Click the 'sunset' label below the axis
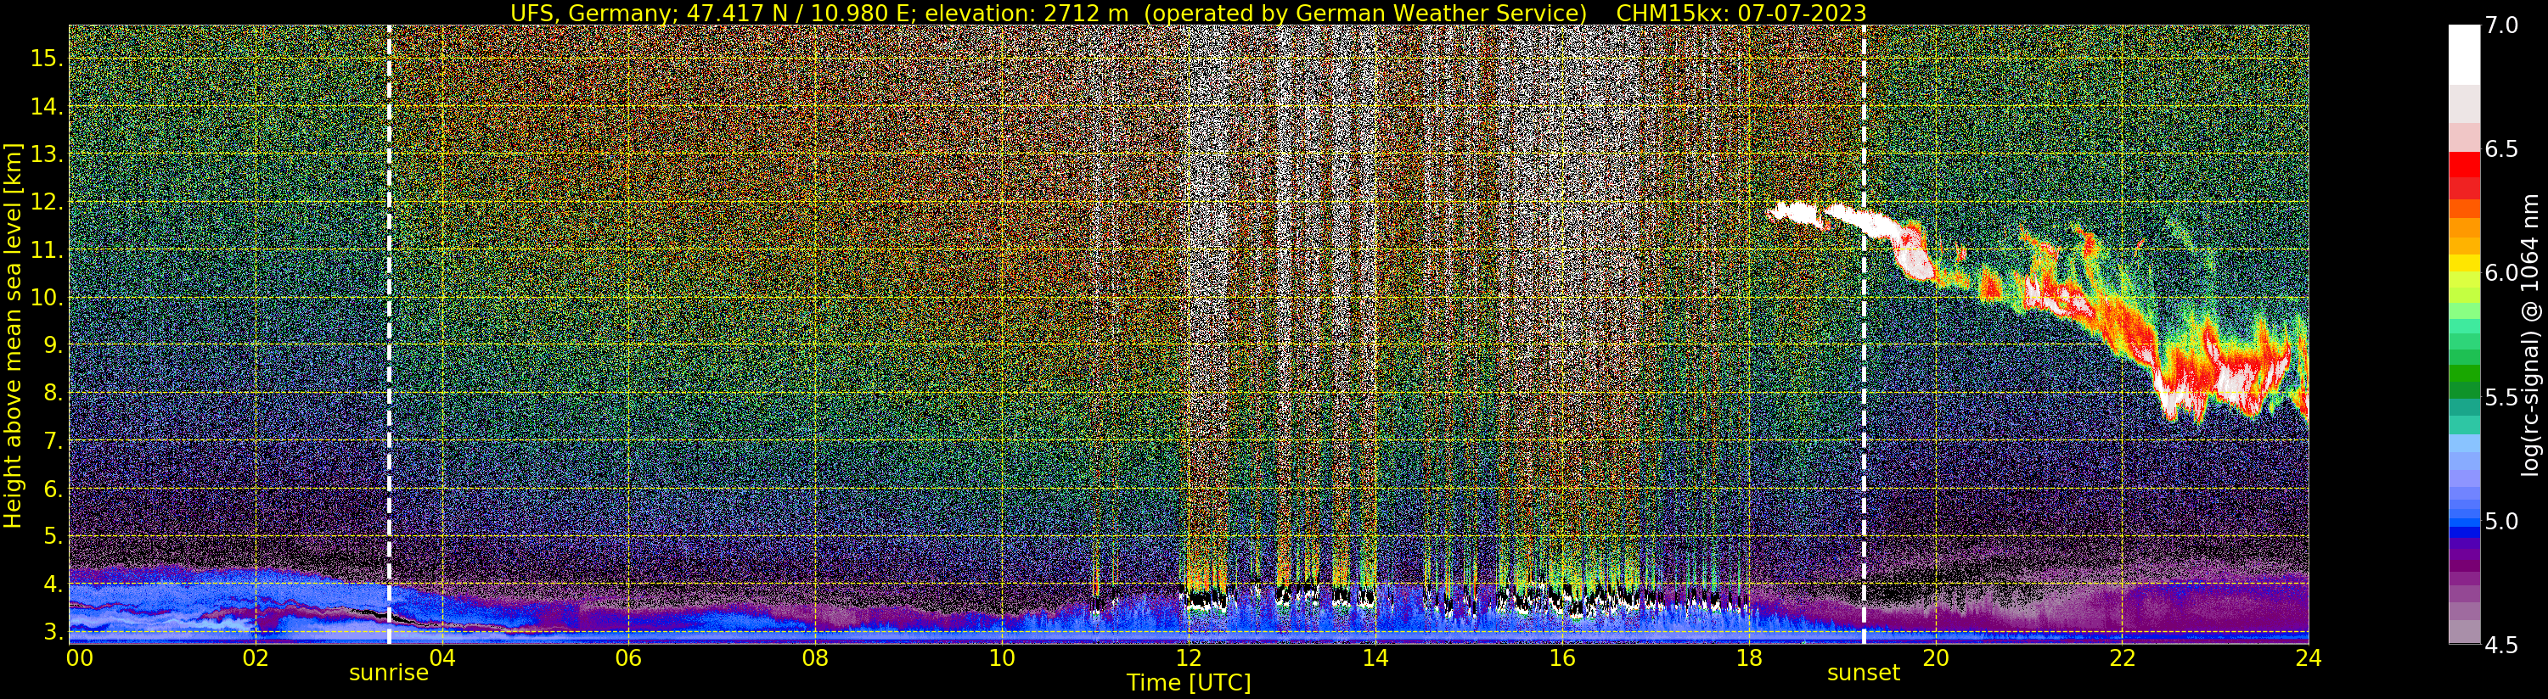The width and height of the screenshot is (2548, 699). 1864,674
